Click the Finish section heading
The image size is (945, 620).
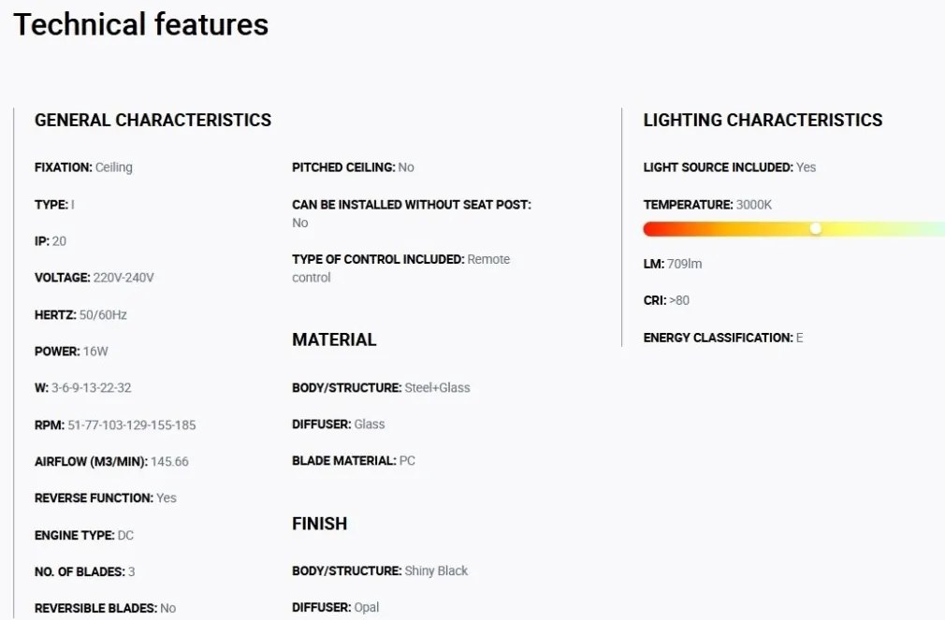click(319, 524)
